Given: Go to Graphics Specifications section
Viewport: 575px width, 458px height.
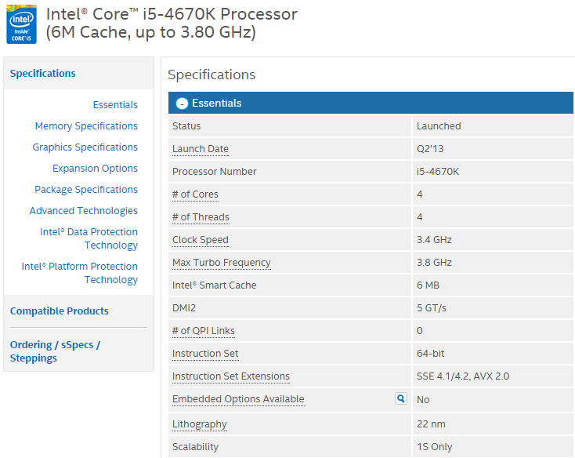Looking at the screenshot, I should coord(85,147).
